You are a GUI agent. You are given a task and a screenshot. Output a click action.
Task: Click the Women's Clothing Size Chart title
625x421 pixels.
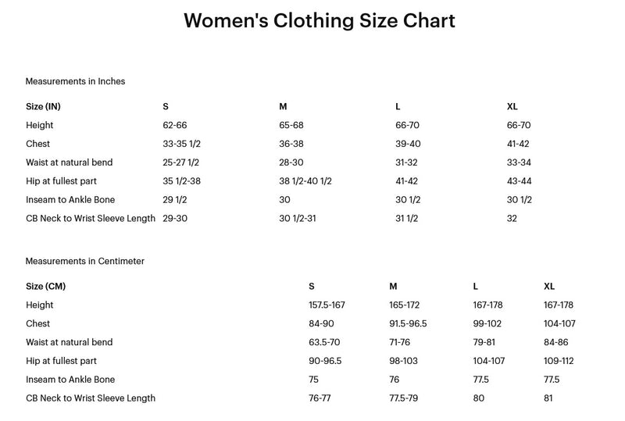tap(319, 21)
